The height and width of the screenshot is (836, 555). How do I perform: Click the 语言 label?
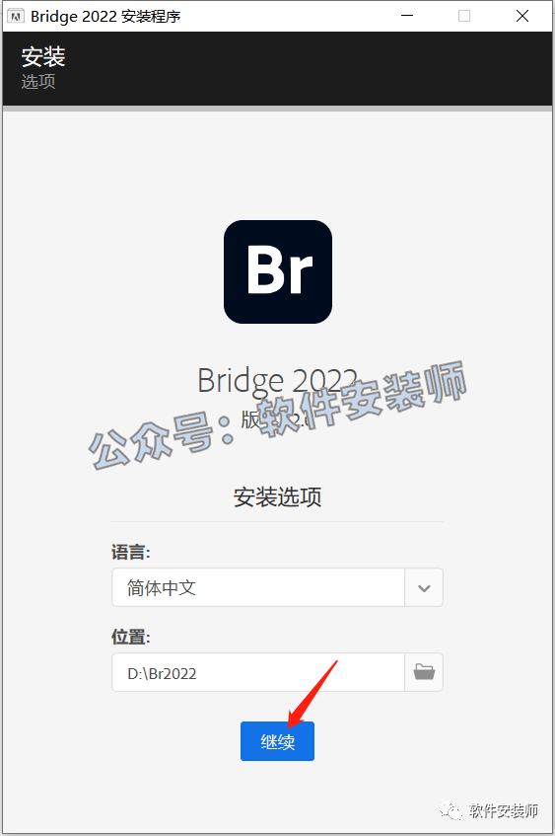pyautogui.click(x=131, y=553)
